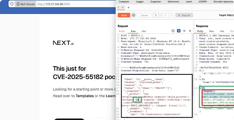The height and width of the screenshot is (120, 234).
Task: Click the Target URL label
Action: (226, 15)
